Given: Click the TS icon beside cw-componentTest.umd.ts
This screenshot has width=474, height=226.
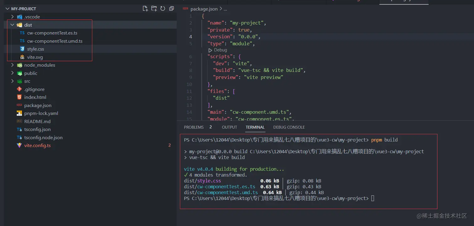Looking at the screenshot, I should coord(22,41).
